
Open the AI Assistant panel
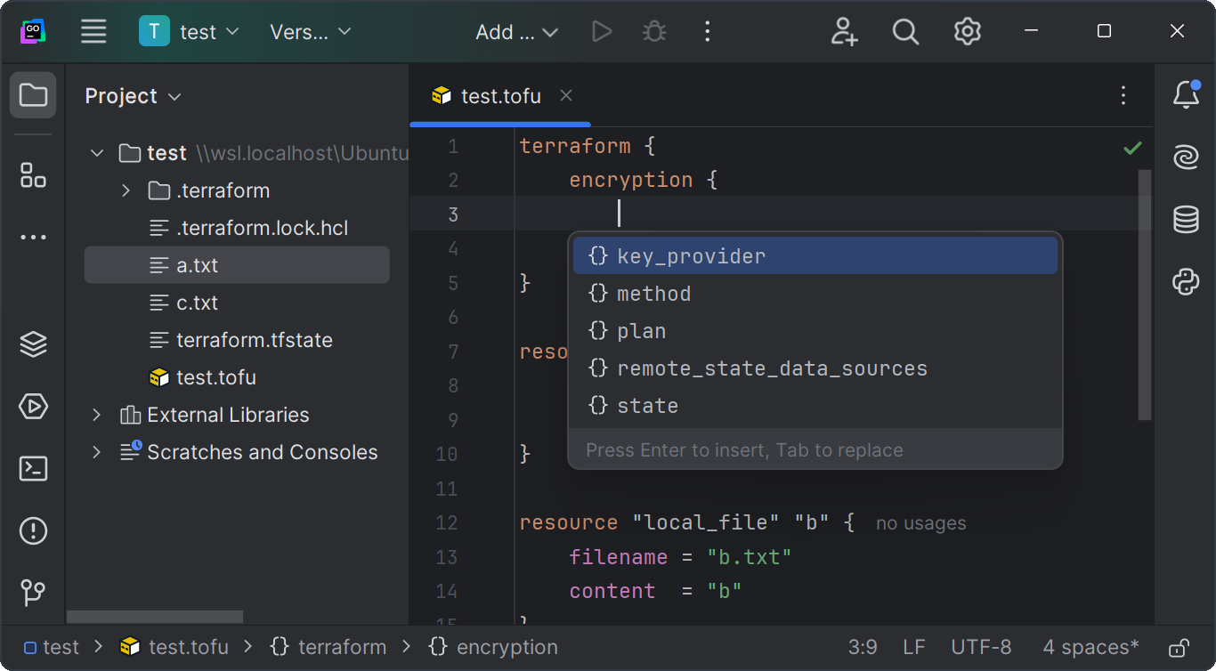click(1186, 158)
